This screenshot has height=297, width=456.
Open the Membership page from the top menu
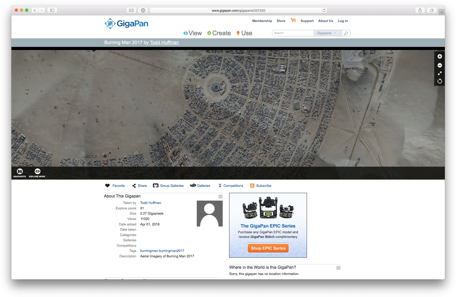coord(262,21)
